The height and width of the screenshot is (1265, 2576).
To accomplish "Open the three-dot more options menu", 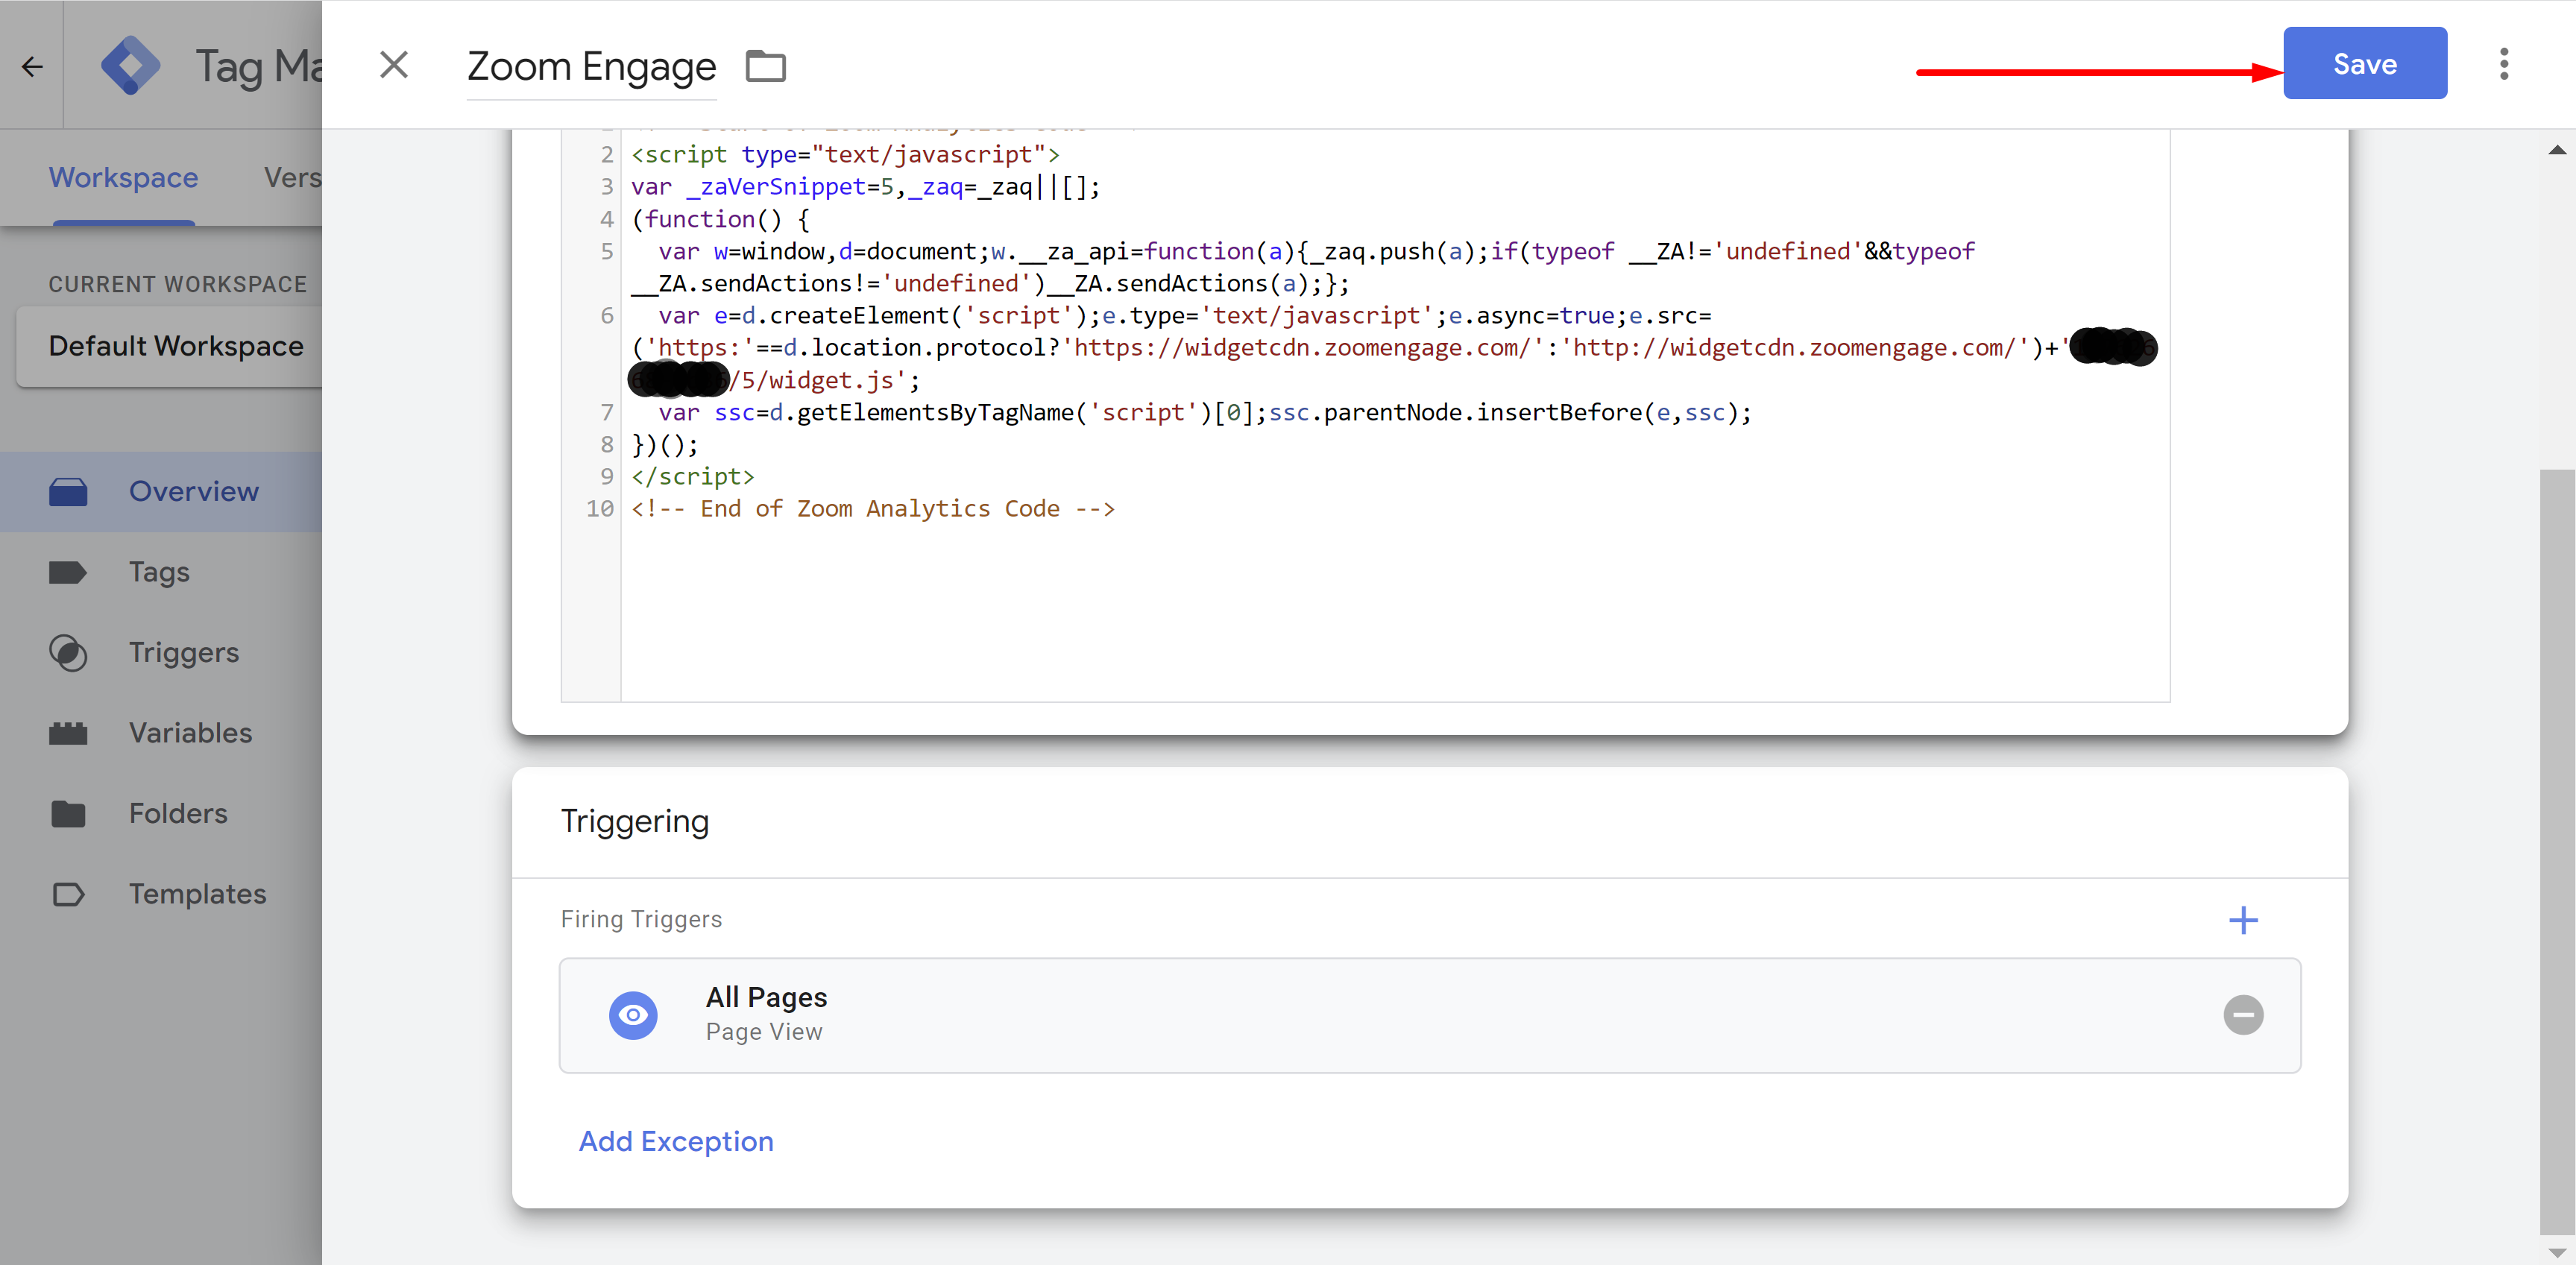I will point(2503,64).
